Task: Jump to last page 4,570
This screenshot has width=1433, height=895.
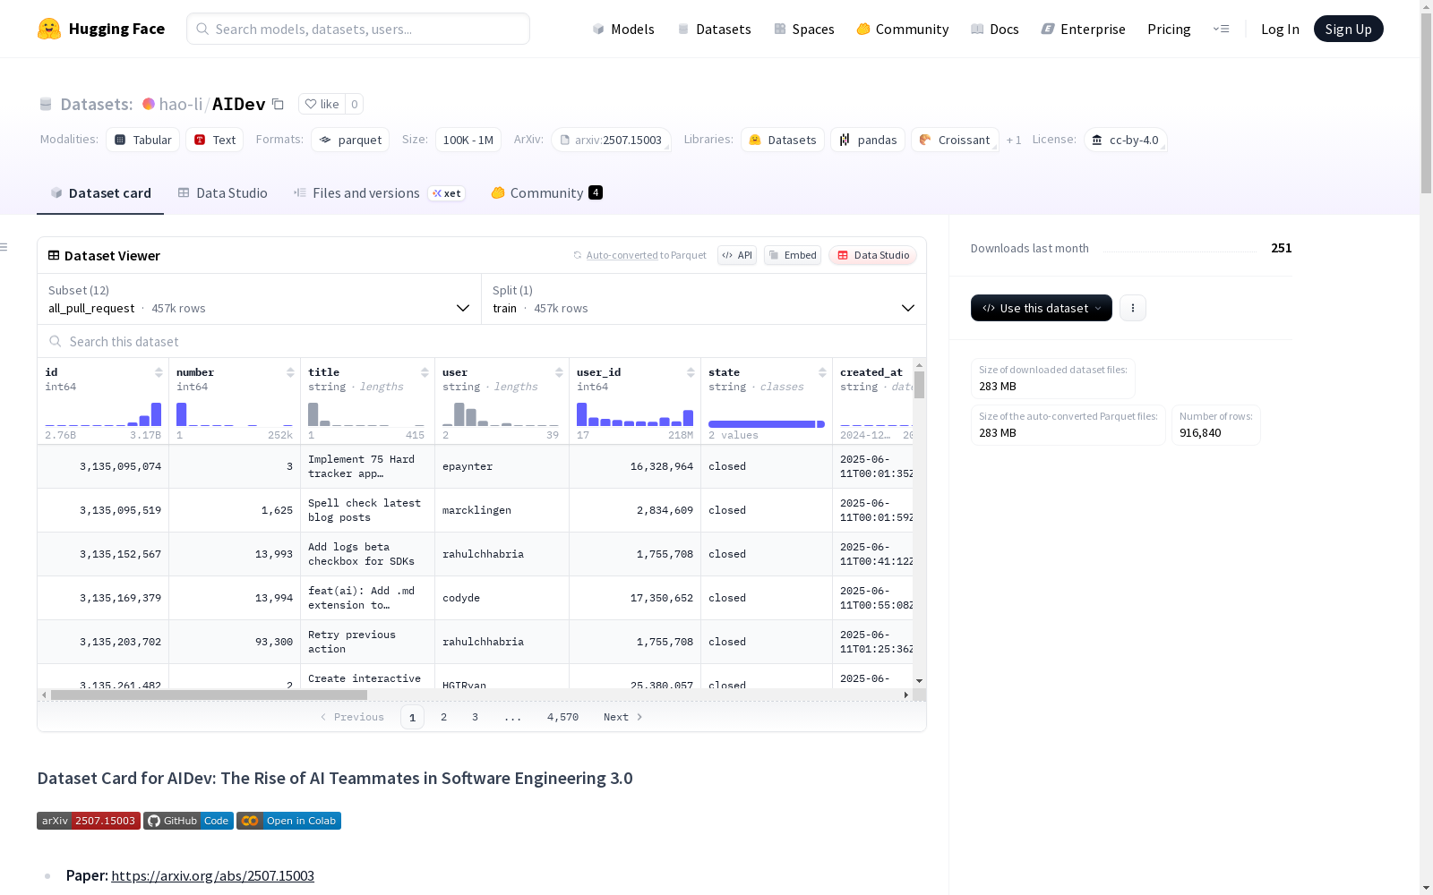Action: click(563, 717)
